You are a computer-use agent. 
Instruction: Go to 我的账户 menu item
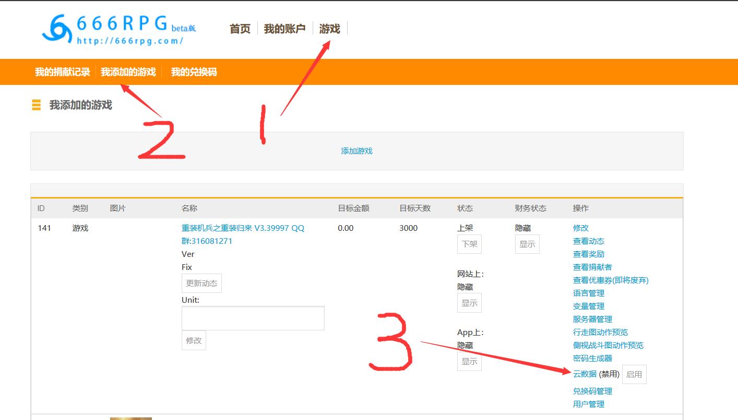point(284,29)
